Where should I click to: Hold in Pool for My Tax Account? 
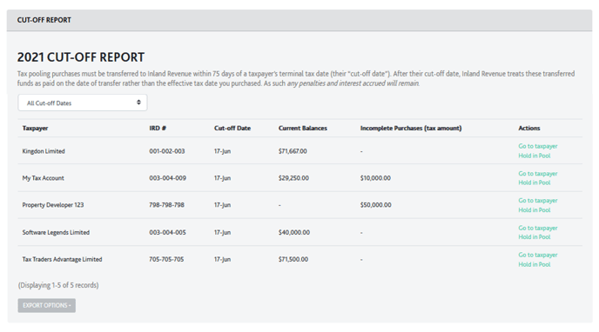click(x=534, y=183)
